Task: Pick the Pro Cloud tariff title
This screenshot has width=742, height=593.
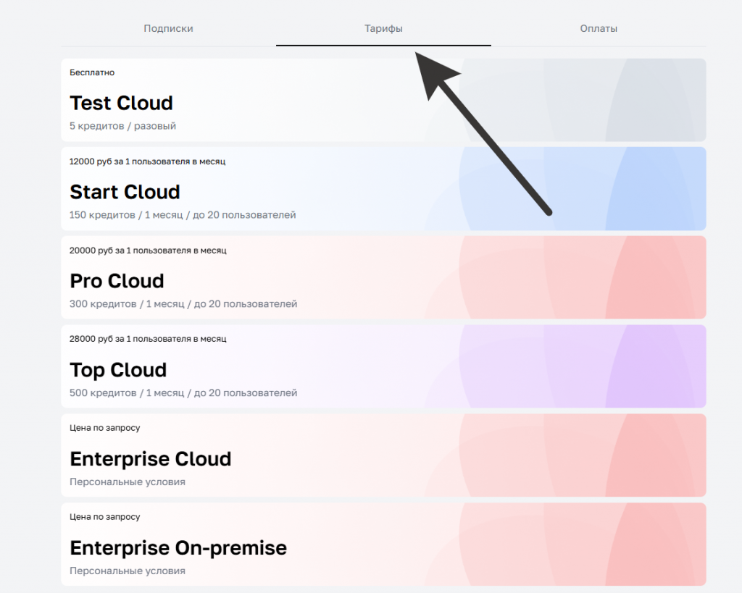Action: coord(117,281)
